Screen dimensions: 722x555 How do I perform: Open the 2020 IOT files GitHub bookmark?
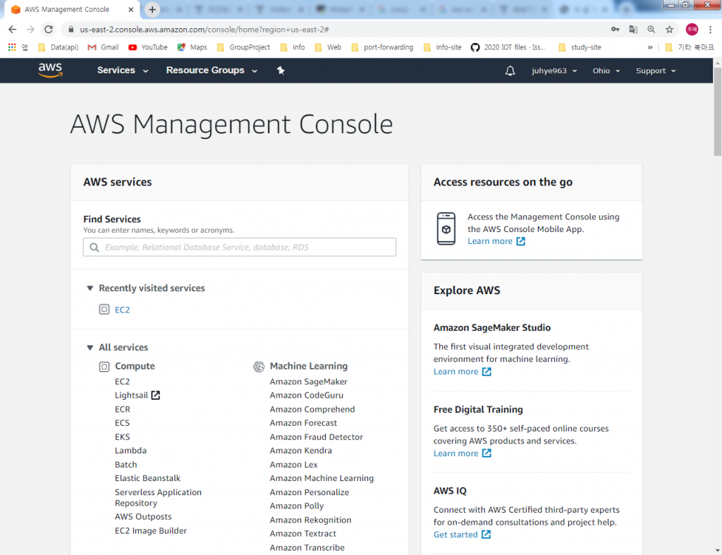(x=508, y=47)
